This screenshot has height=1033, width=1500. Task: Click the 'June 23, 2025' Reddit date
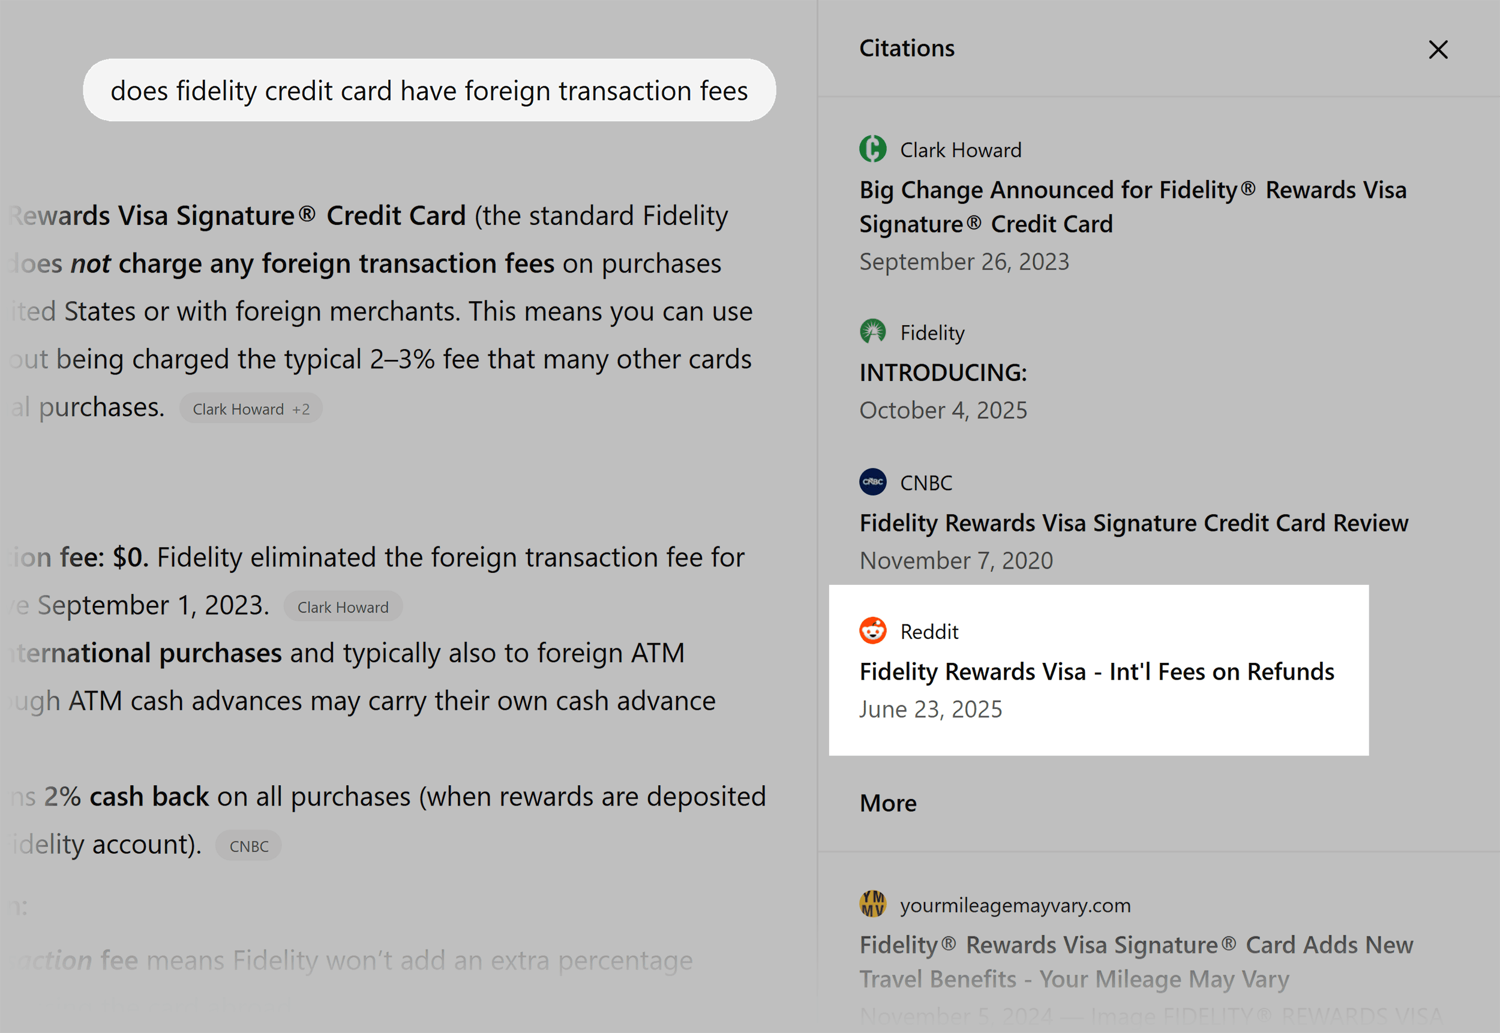point(930,708)
